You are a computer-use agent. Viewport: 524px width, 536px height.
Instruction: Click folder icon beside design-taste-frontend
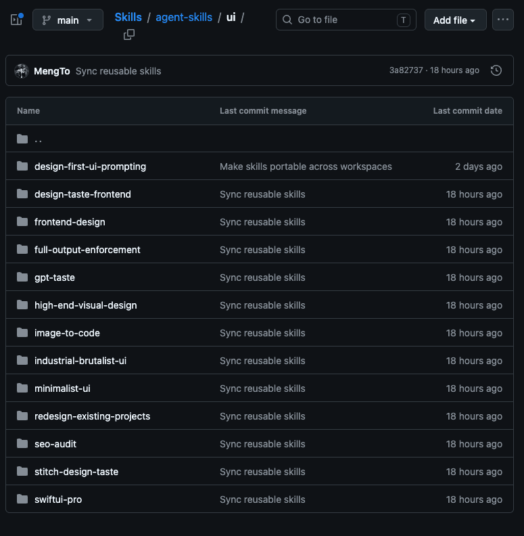click(22, 194)
